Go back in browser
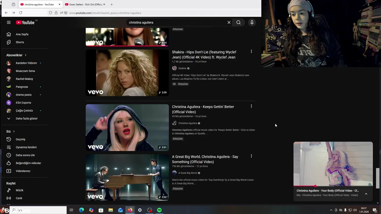The height and width of the screenshot is (214, 381). point(6,13)
